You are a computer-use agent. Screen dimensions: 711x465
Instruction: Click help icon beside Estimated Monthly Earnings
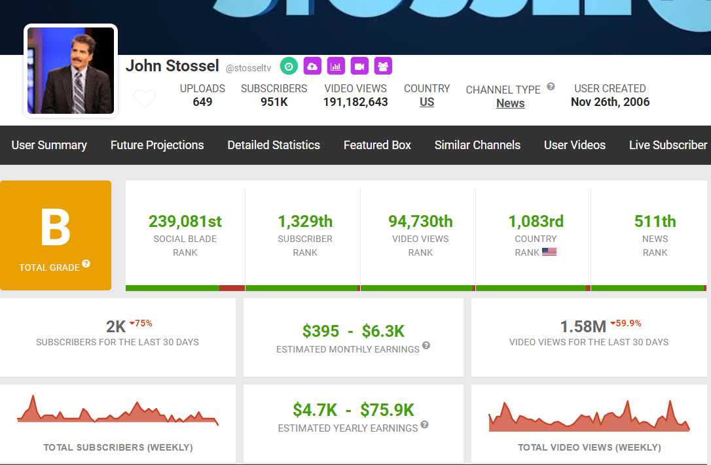(x=426, y=345)
